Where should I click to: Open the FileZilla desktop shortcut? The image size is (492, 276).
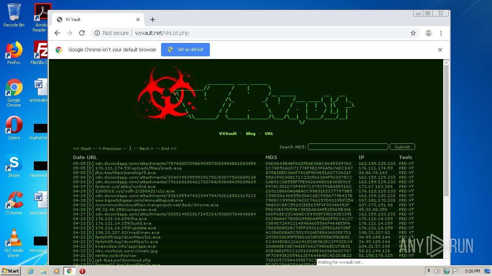40,53
